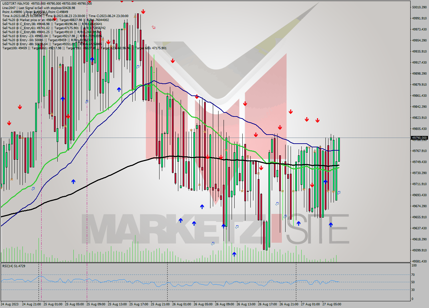
Task: Click the blue up arrow at the chart bottom center
Action: click(x=235, y=254)
